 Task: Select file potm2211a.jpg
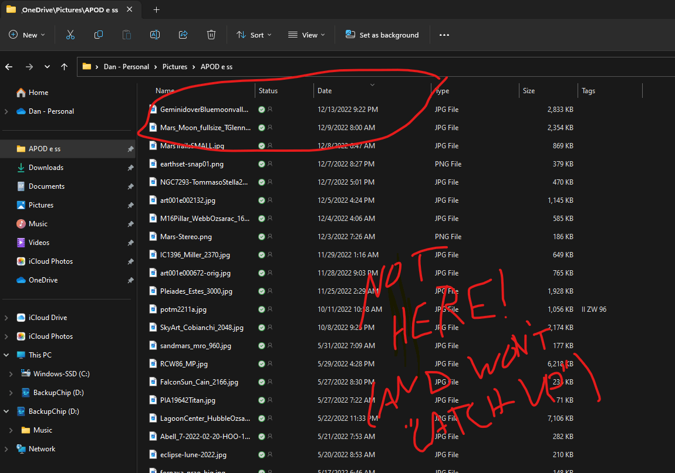tap(183, 309)
